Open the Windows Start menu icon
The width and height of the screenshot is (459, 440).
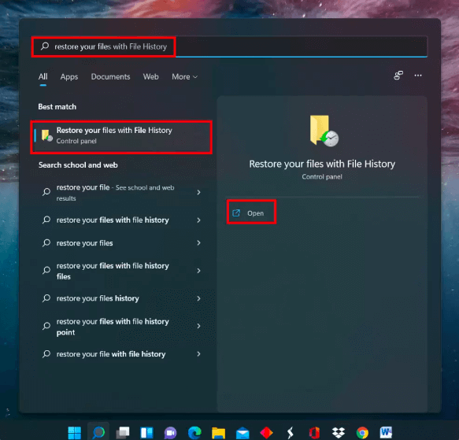pos(74,433)
